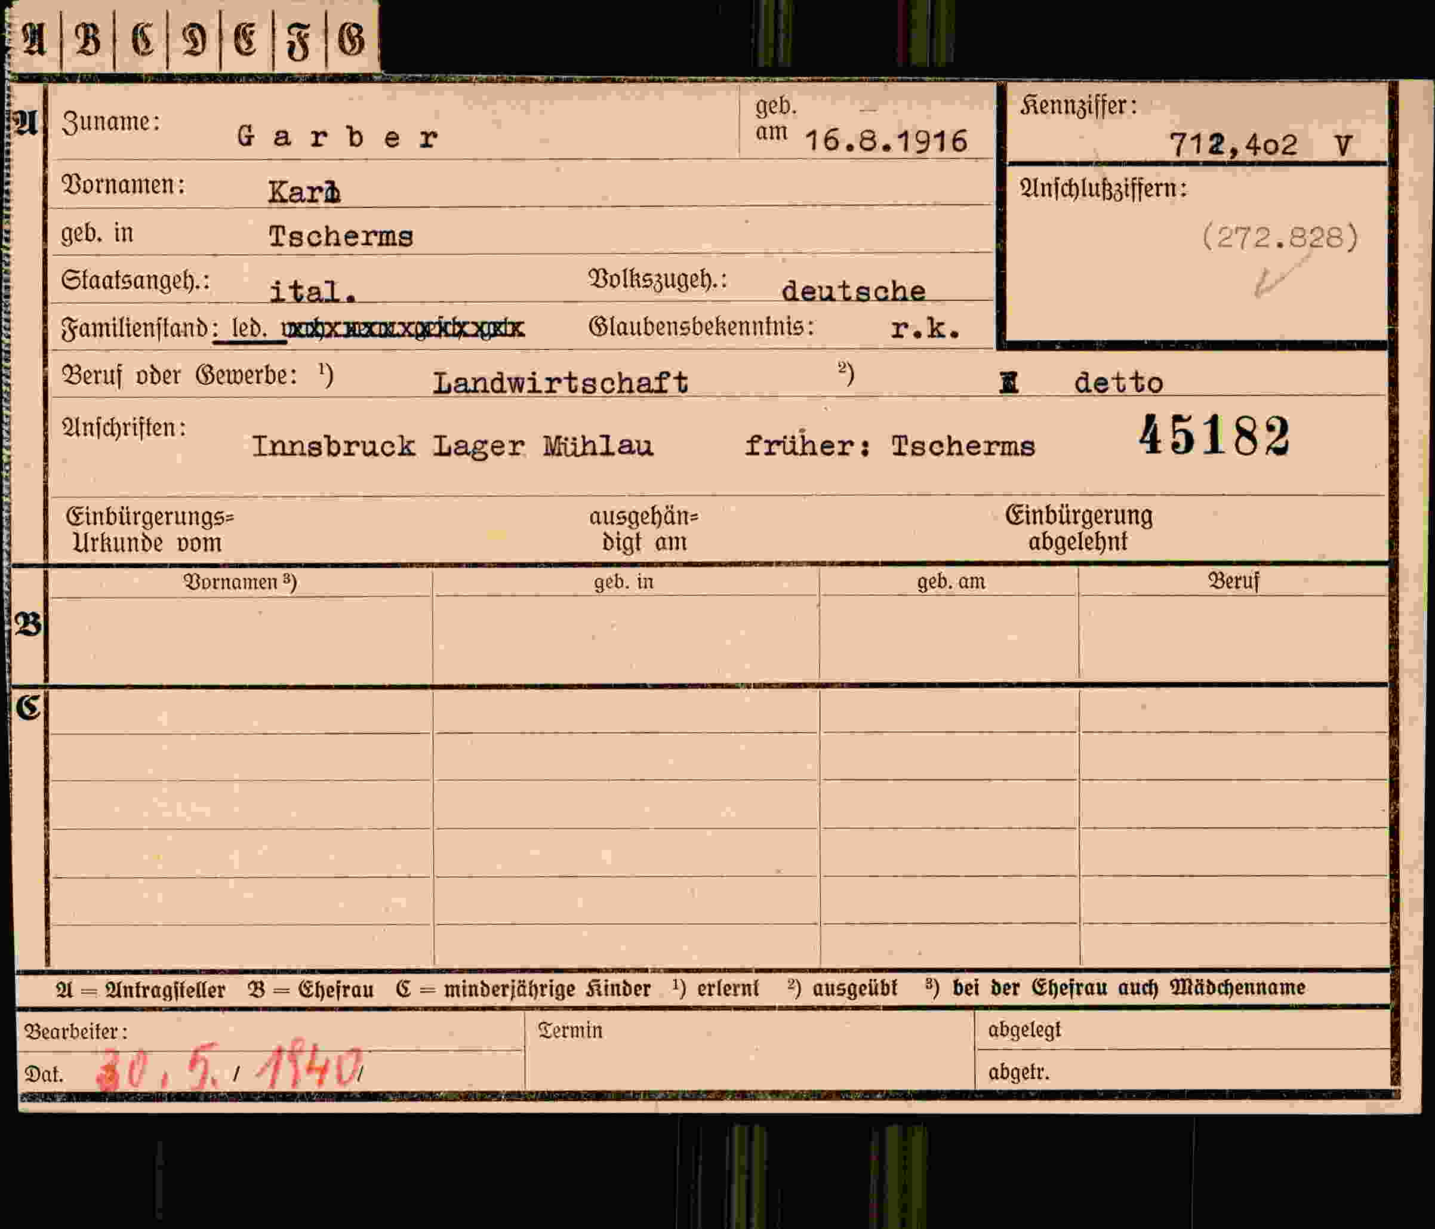This screenshot has width=1435, height=1229.
Task: Click the 'abgelegt' label
Action: 1024,1031
